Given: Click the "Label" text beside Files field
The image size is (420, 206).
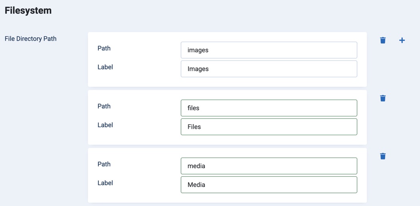Looking at the screenshot, I should [x=105, y=125].
